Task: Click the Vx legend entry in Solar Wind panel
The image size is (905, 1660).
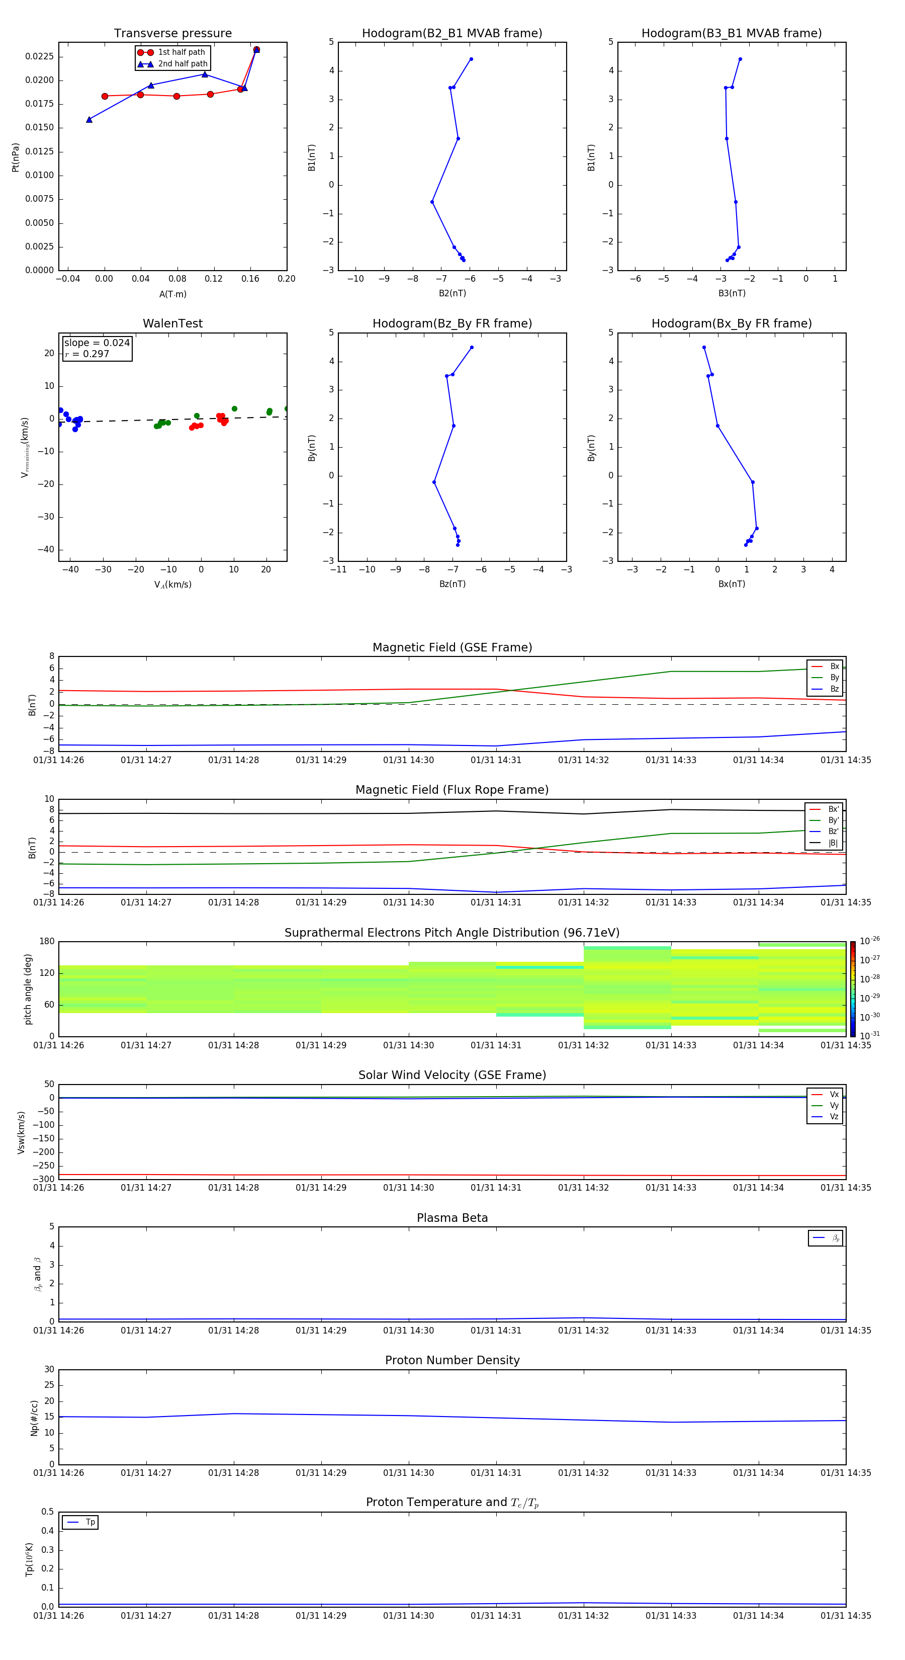Action: point(825,1094)
